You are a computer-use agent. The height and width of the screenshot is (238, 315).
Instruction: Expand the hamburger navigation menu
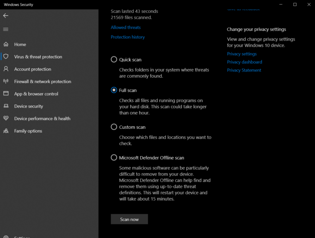point(6,30)
